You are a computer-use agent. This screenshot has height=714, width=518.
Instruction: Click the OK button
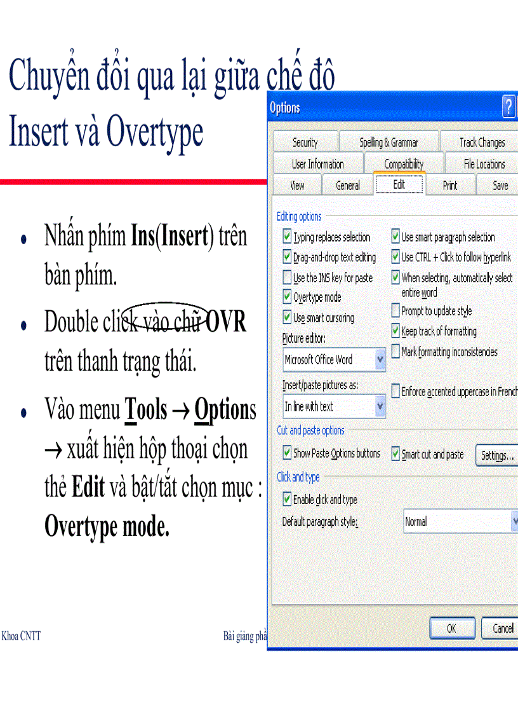[452, 628]
